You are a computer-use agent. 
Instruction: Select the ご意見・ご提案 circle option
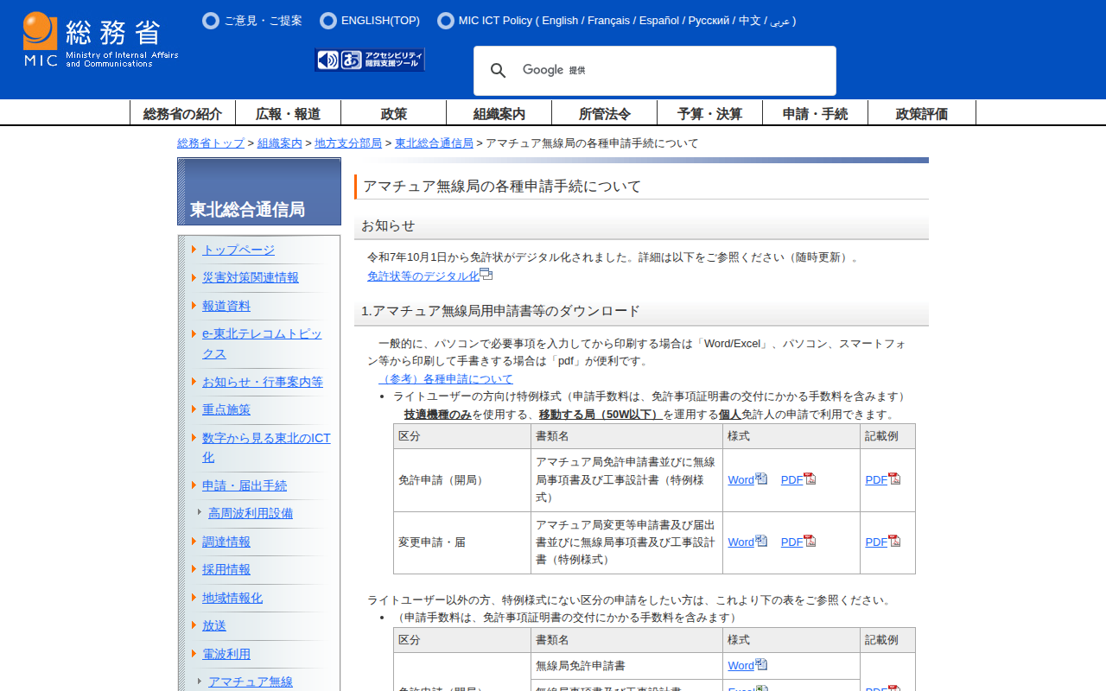coord(211,21)
